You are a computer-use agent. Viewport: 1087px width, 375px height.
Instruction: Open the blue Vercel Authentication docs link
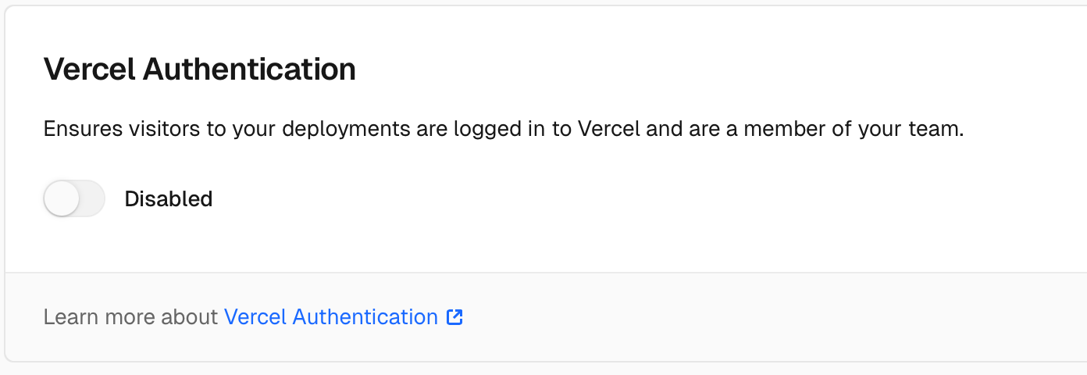coord(331,317)
